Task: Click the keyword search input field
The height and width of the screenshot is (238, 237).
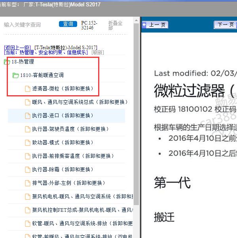Action: 22,25
